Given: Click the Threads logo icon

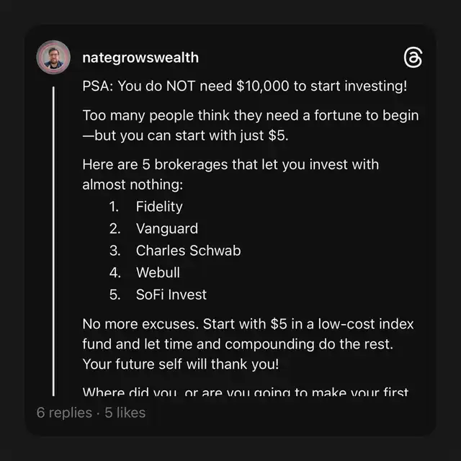Looking at the screenshot, I should click(413, 58).
